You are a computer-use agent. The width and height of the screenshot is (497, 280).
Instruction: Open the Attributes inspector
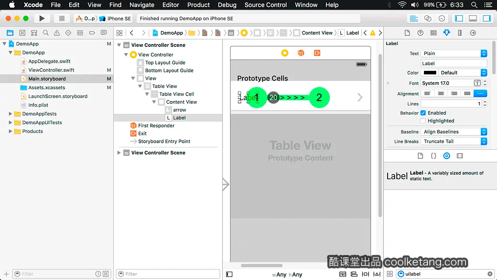[447, 33]
